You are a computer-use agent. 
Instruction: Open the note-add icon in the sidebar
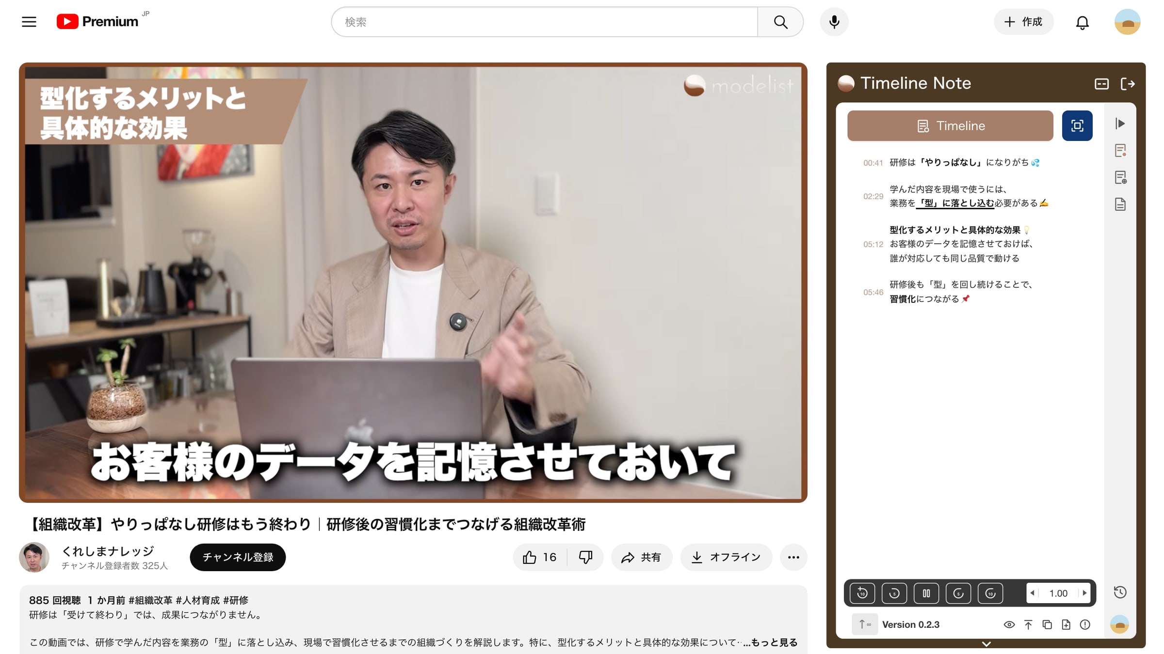click(x=1120, y=178)
